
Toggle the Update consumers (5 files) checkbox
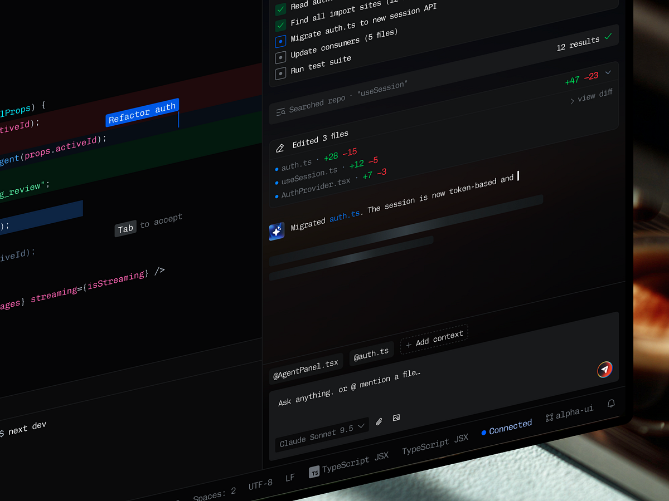(x=280, y=57)
